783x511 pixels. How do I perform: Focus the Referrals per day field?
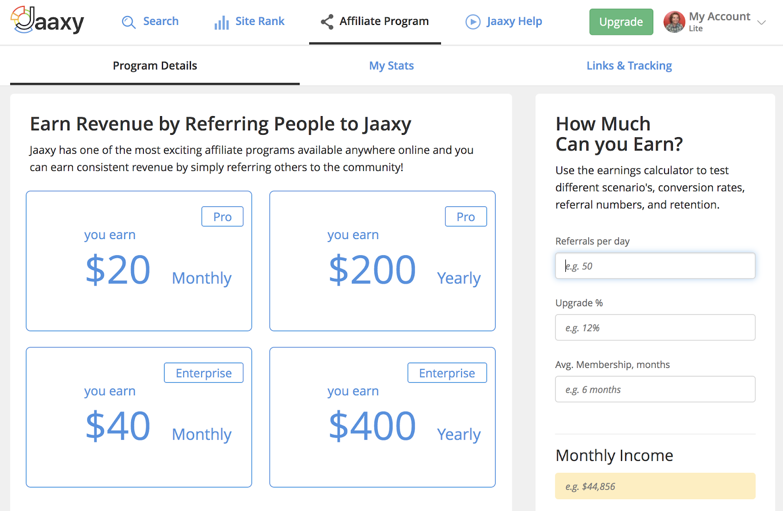coord(655,266)
